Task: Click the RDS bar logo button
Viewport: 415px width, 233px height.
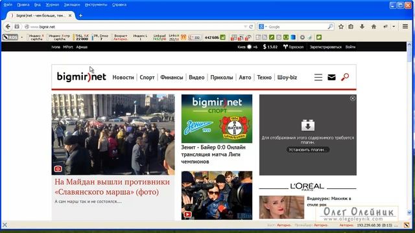Action: [10, 38]
